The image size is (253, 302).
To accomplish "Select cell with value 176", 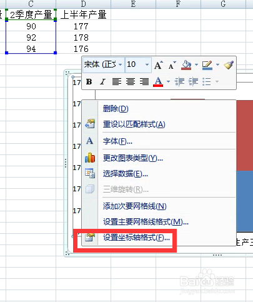I will pyautogui.click(x=83, y=49).
